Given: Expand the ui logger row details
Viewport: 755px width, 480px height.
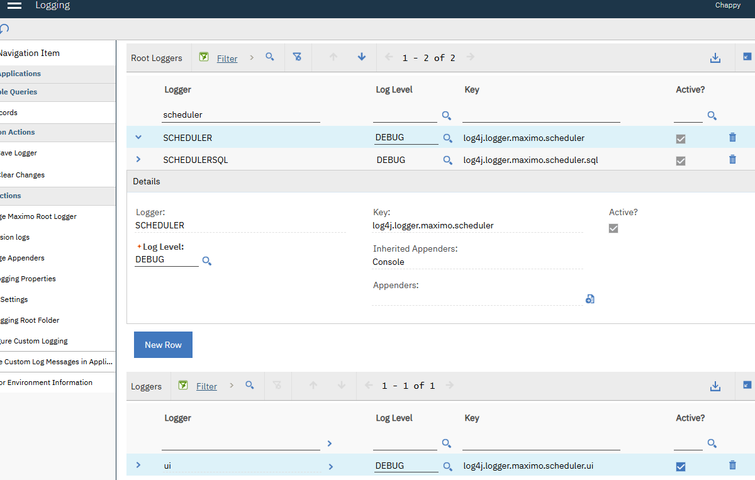Looking at the screenshot, I should pyautogui.click(x=138, y=465).
